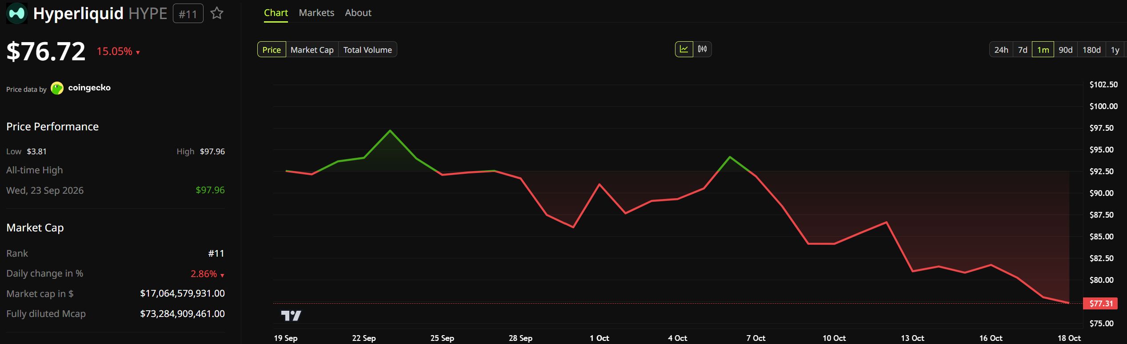Click the Low $3.81 value

click(x=36, y=152)
